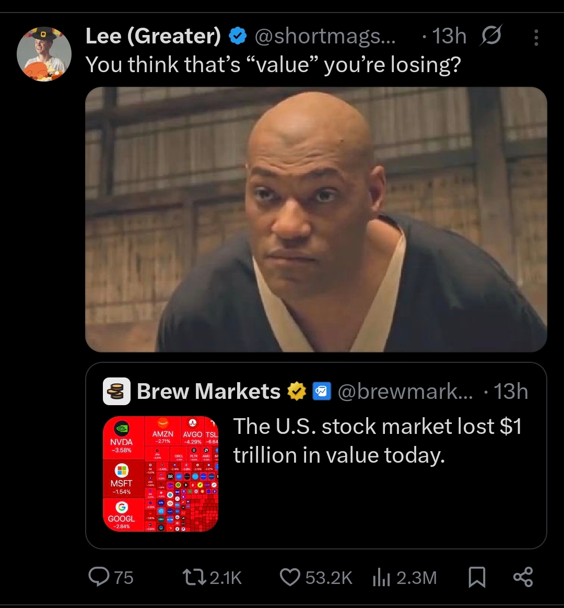Open the stock market heatmap thumbnail

pyautogui.click(x=160, y=474)
